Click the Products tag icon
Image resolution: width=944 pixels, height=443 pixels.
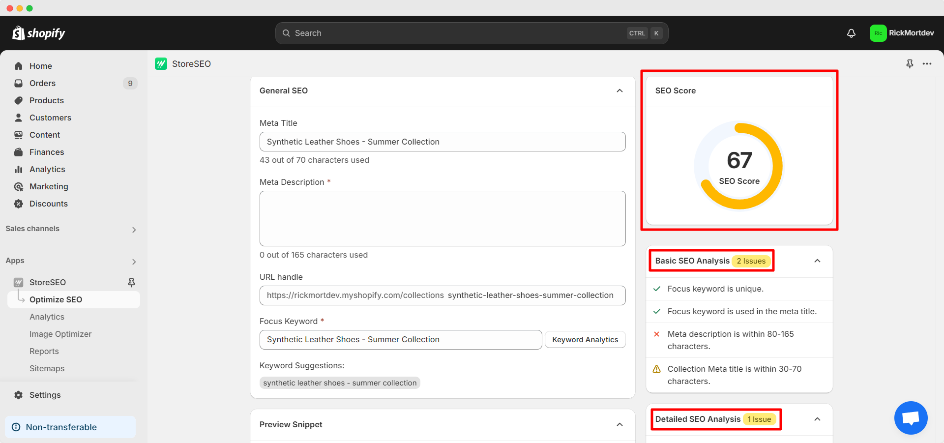[19, 100]
